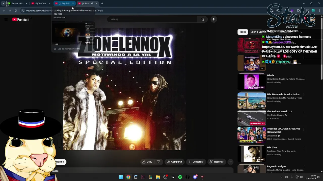Open the Mi mix thumbnail
Viewport: 323px width, 181px height.
coord(251,81)
